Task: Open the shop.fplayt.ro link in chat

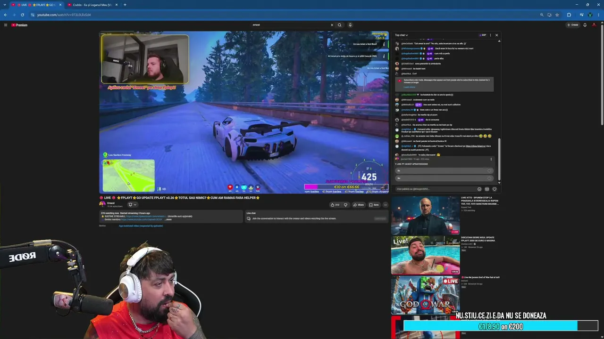Action: coord(476,146)
